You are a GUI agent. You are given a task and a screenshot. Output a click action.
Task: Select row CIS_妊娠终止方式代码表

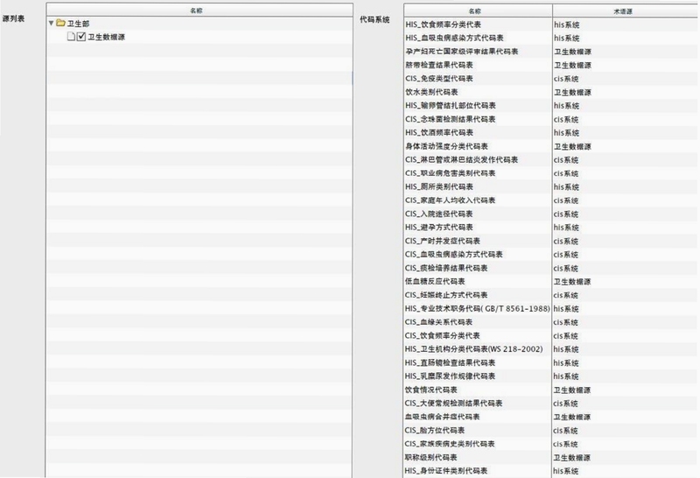[551, 295]
